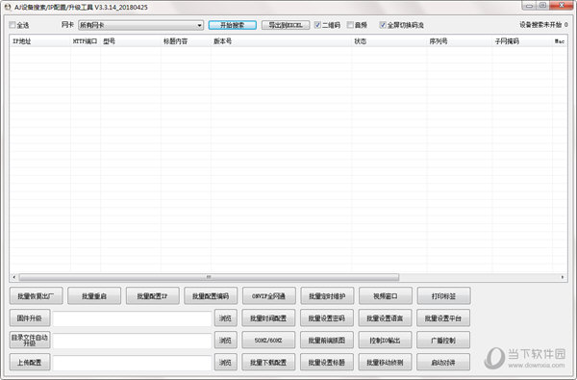Sort by the IP地址 column header
Image resolution: width=577 pixels, height=380 pixels.
click(x=39, y=41)
